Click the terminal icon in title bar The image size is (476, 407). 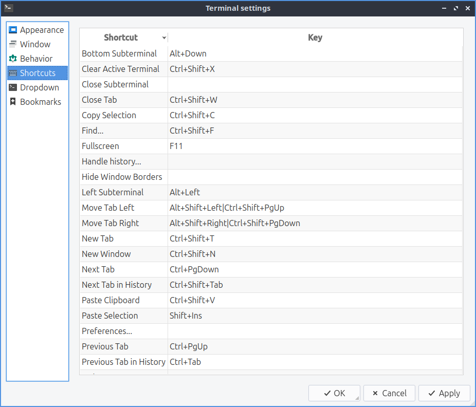pyautogui.click(x=8, y=8)
